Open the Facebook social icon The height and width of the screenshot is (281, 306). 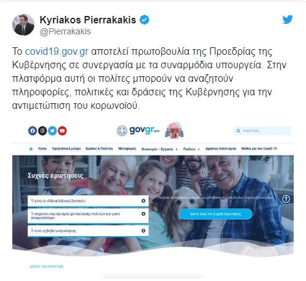pos(33,130)
